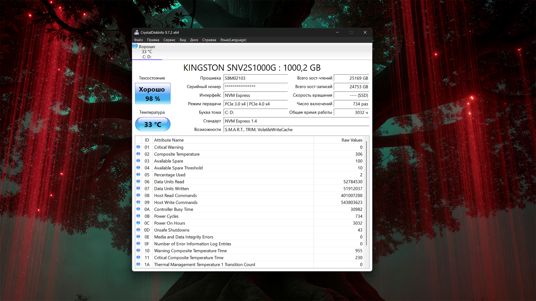Screen dimensions: 536x301
Task: Click the Raw Values column header
Action: [x=351, y=140]
